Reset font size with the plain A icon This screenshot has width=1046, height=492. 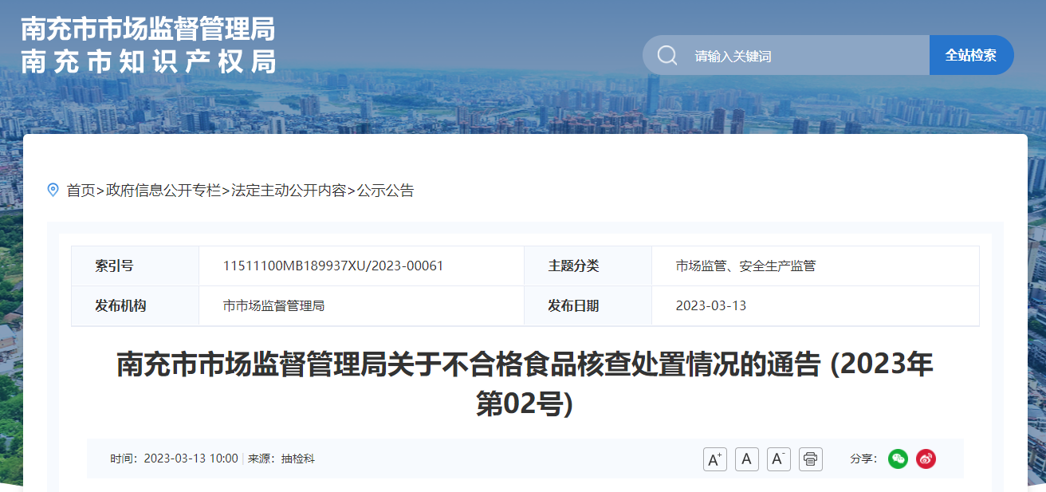click(x=747, y=459)
